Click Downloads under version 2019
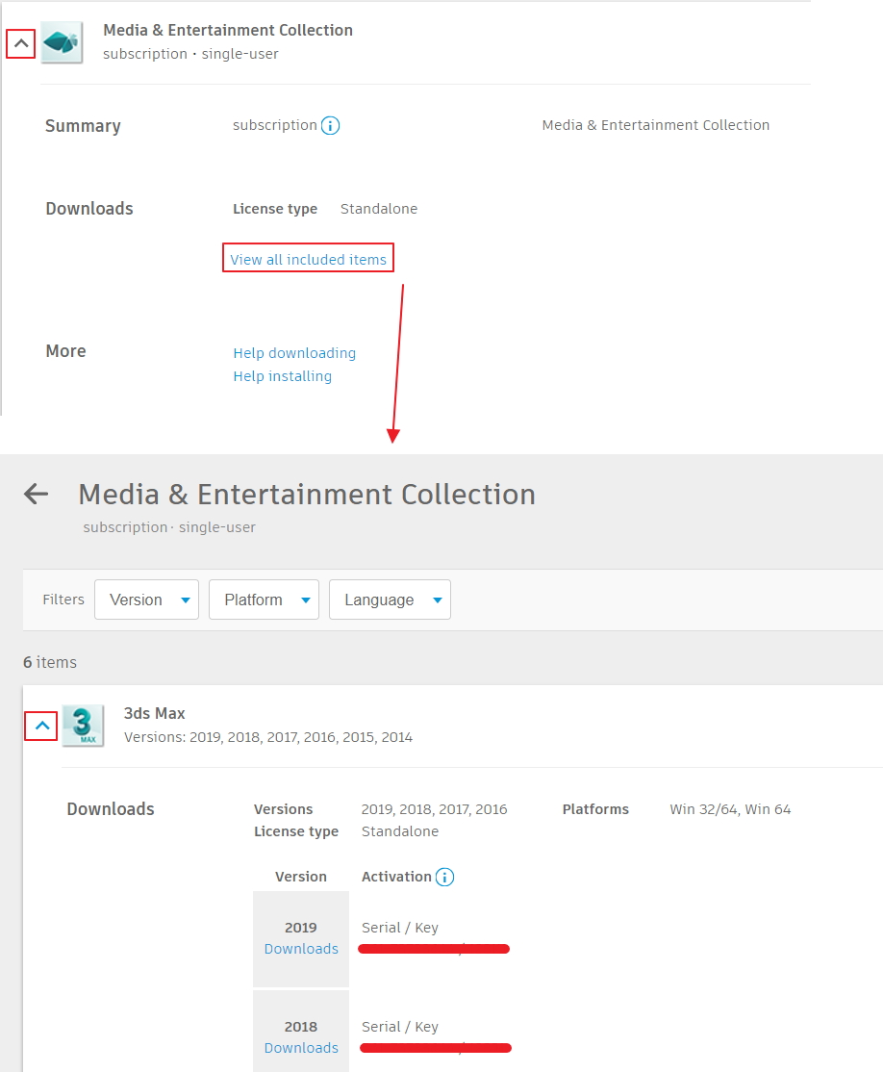Screen dimensions: 883x1072 click(x=301, y=949)
